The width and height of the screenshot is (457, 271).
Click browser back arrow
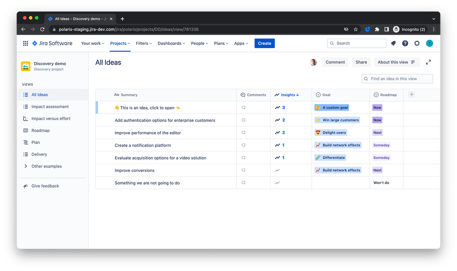click(23, 29)
